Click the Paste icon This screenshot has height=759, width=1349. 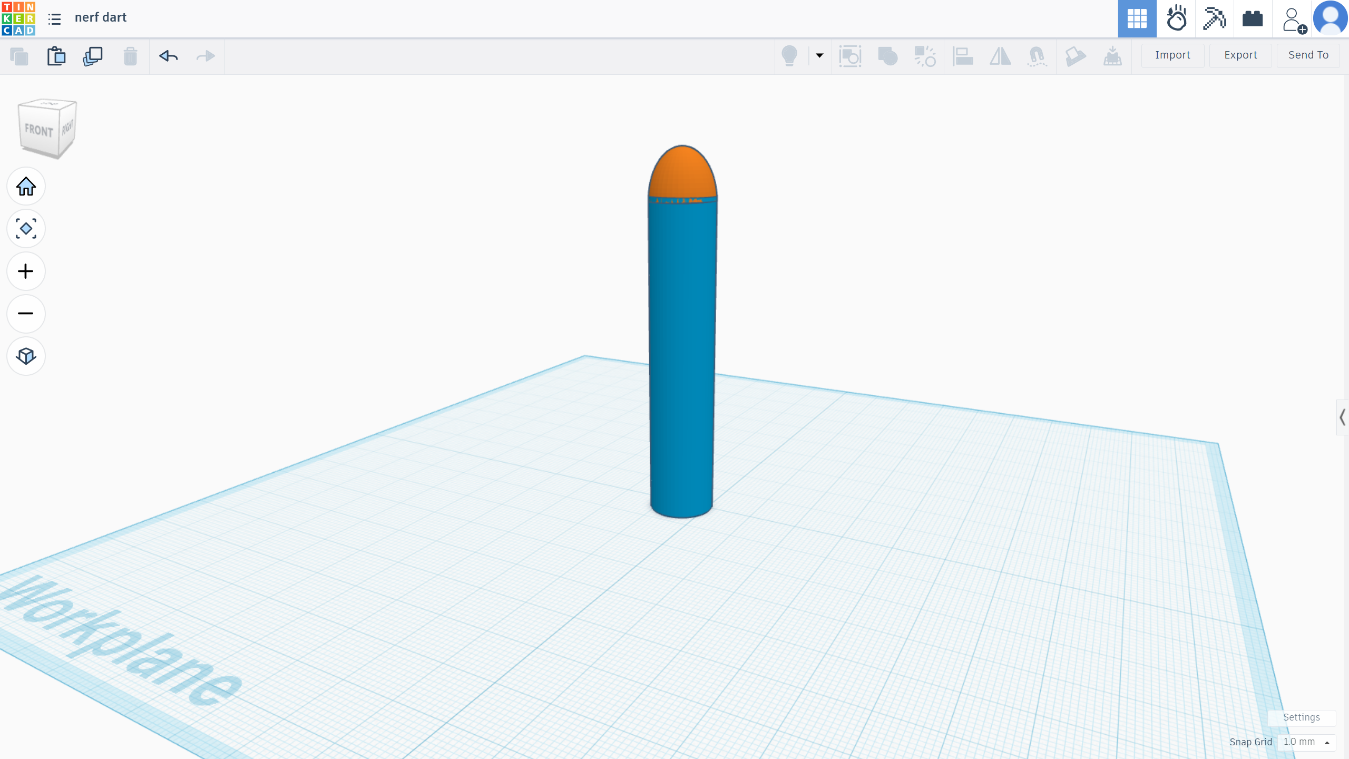click(56, 56)
